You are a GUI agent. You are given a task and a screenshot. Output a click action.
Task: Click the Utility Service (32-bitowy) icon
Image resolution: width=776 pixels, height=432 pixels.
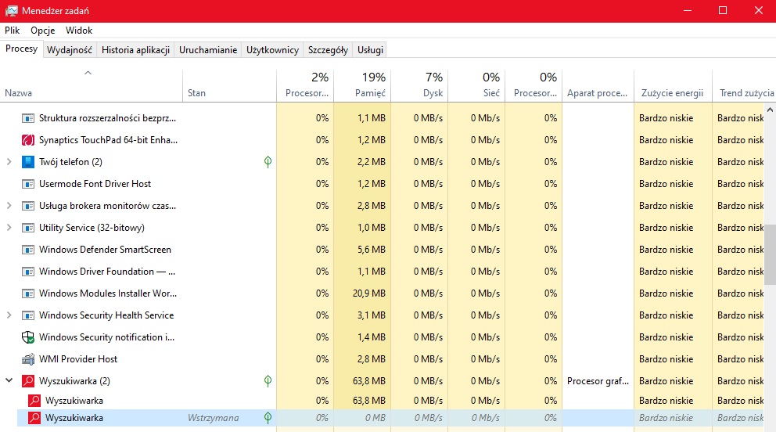tap(28, 228)
